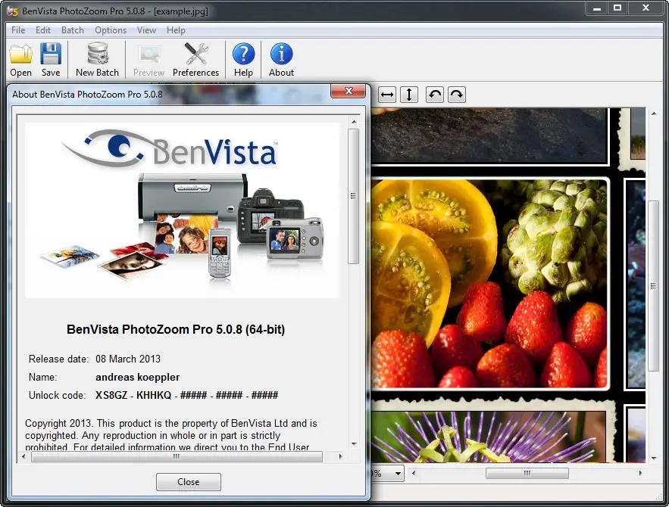Click the red X on the About dialog
The height and width of the screenshot is (507, 669).
point(349,91)
